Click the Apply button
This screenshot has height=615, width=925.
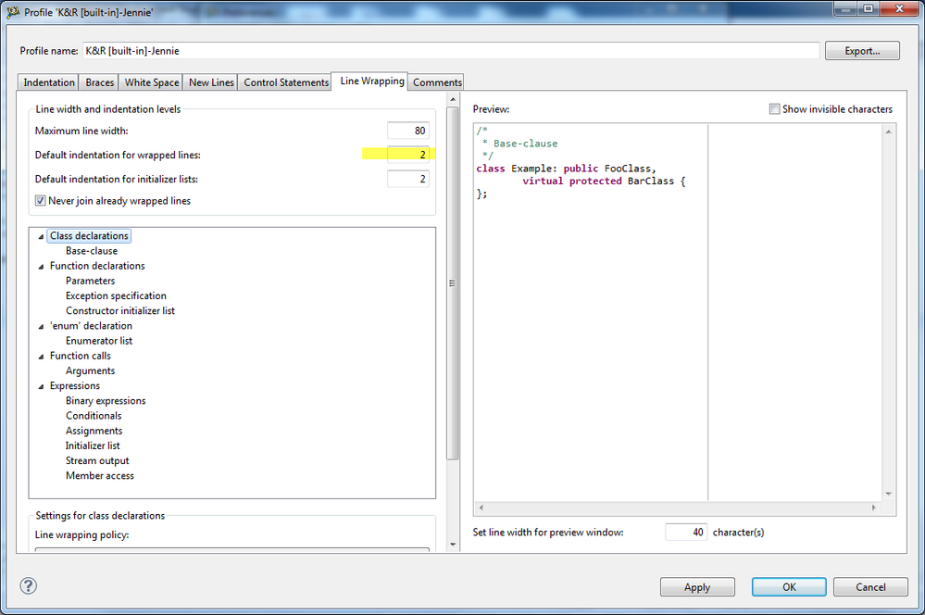point(697,586)
